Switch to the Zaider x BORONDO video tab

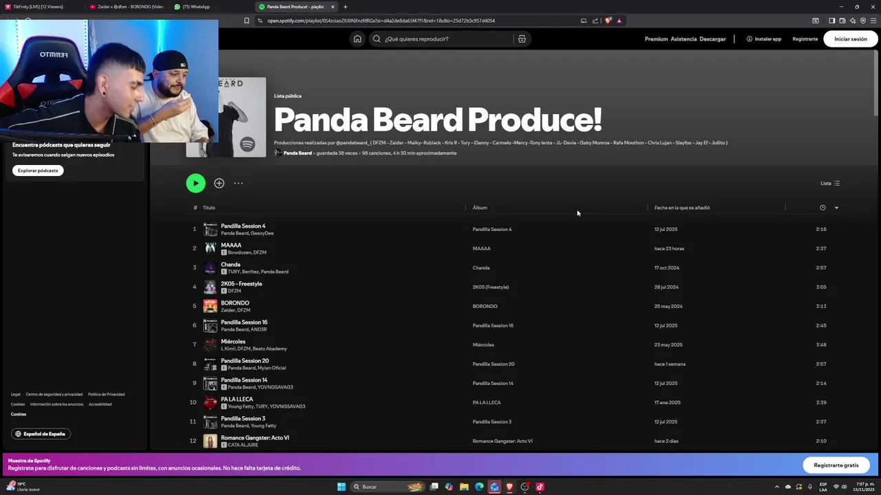(x=127, y=7)
